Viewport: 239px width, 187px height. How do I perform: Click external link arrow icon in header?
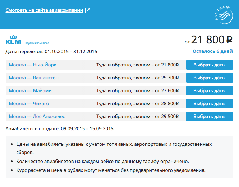pos(88,10)
